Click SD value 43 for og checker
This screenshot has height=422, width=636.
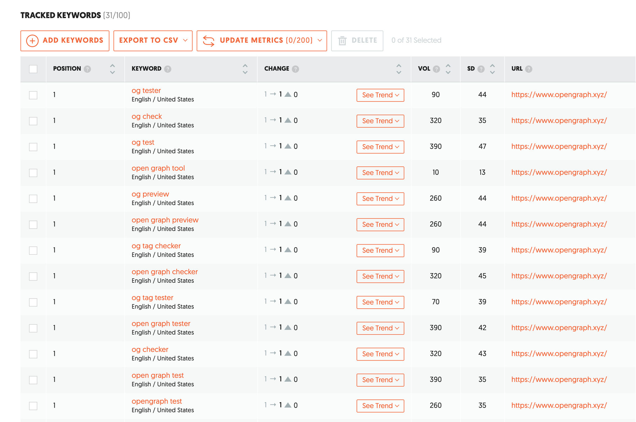coord(482,354)
